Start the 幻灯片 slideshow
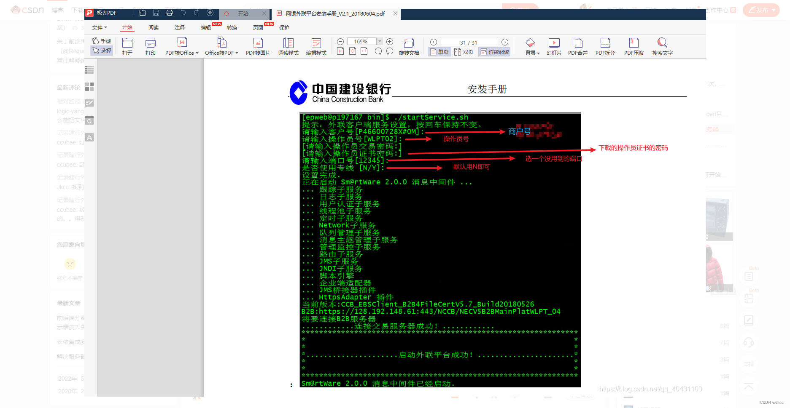This screenshot has width=790, height=408. click(554, 46)
